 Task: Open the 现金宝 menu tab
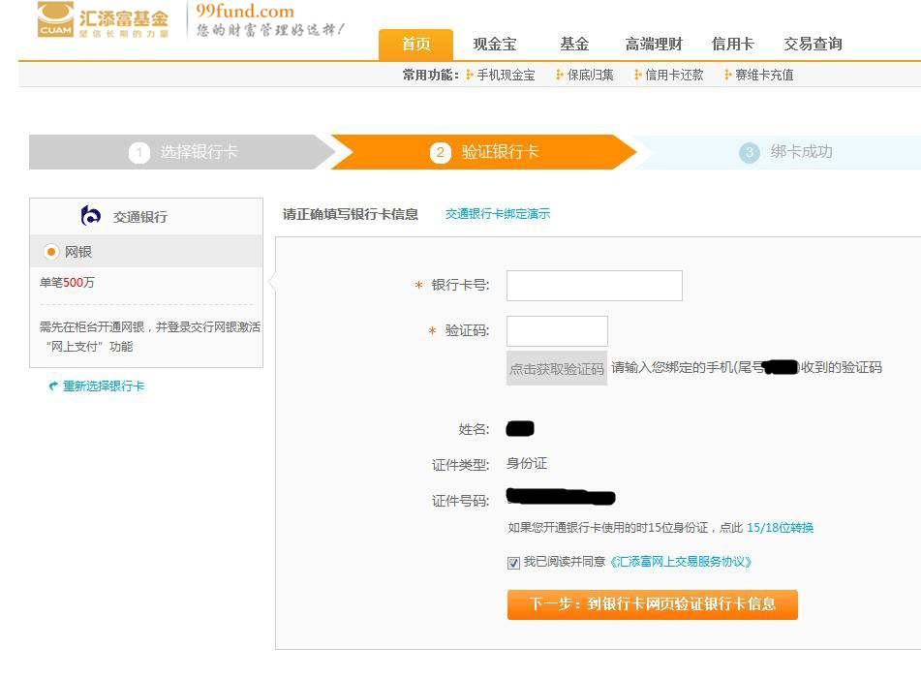click(x=495, y=45)
